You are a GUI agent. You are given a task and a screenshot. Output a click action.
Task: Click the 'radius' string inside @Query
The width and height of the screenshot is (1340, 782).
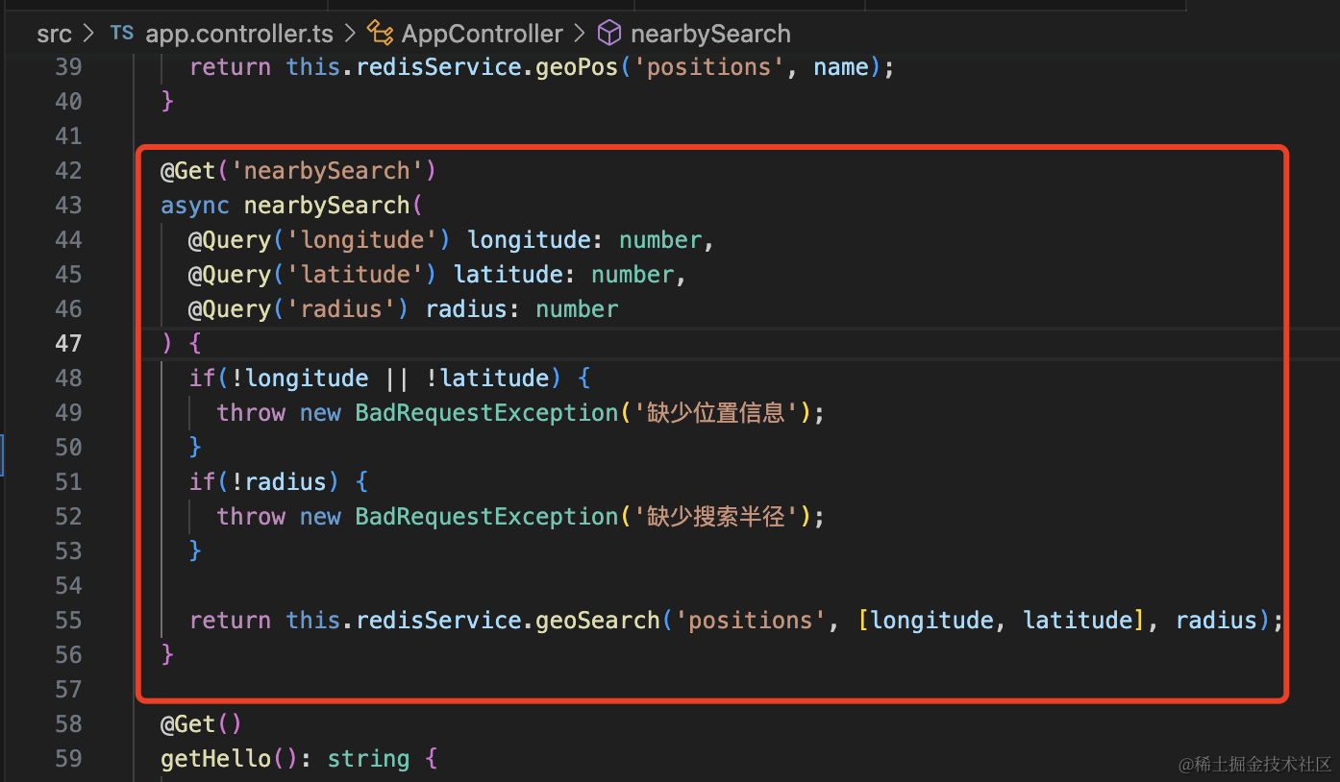point(342,308)
